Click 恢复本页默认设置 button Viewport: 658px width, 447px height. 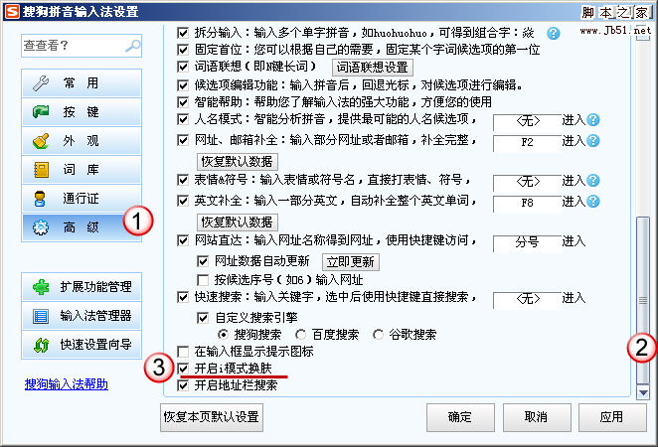point(212,417)
